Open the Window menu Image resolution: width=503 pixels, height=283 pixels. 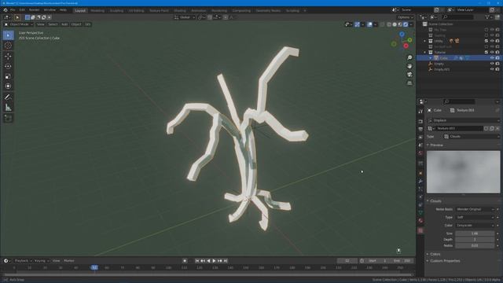click(x=50, y=10)
